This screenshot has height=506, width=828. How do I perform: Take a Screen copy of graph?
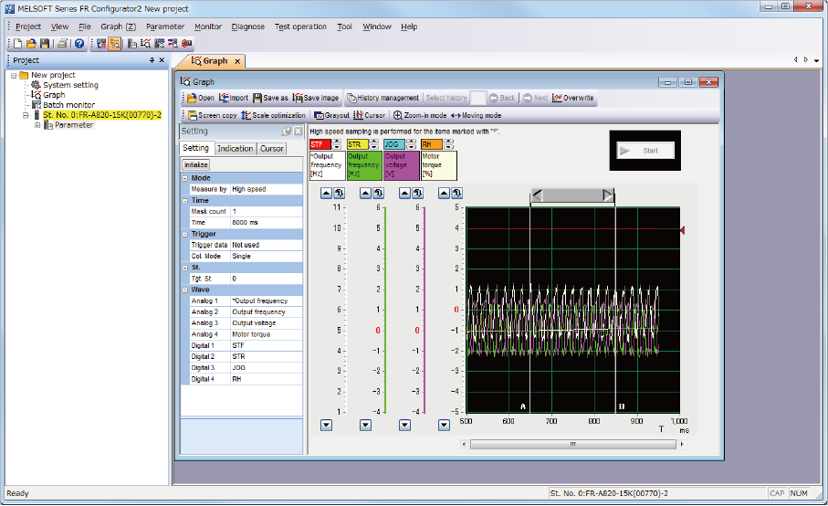[x=213, y=115]
